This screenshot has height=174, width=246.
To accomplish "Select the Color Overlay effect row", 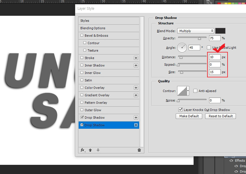I will click(109, 88).
